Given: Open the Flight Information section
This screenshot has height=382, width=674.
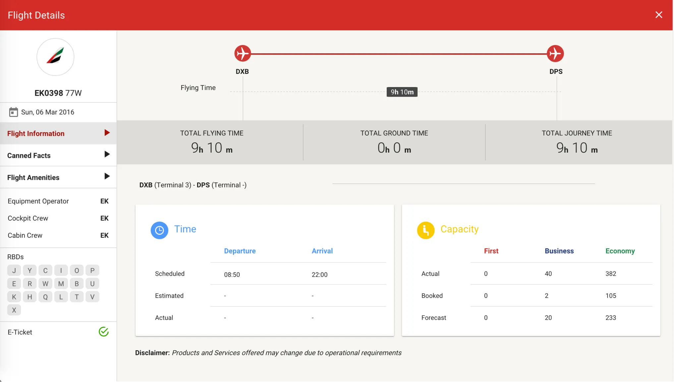Looking at the screenshot, I should pos(36,133).
